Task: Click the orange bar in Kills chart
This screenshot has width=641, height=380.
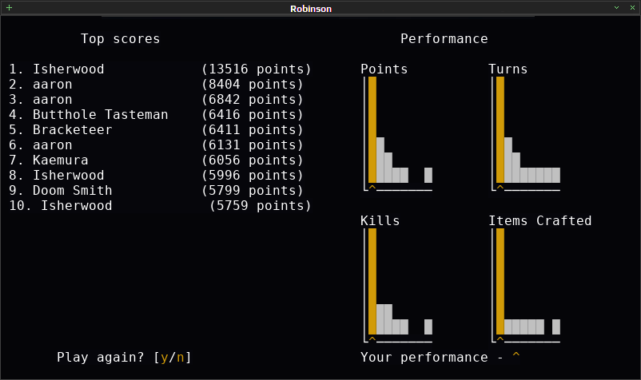Action: (372, 282)
